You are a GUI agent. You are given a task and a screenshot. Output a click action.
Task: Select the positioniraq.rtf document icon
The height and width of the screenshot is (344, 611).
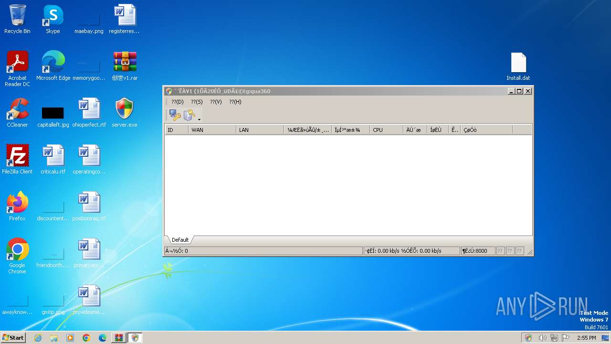89,206
